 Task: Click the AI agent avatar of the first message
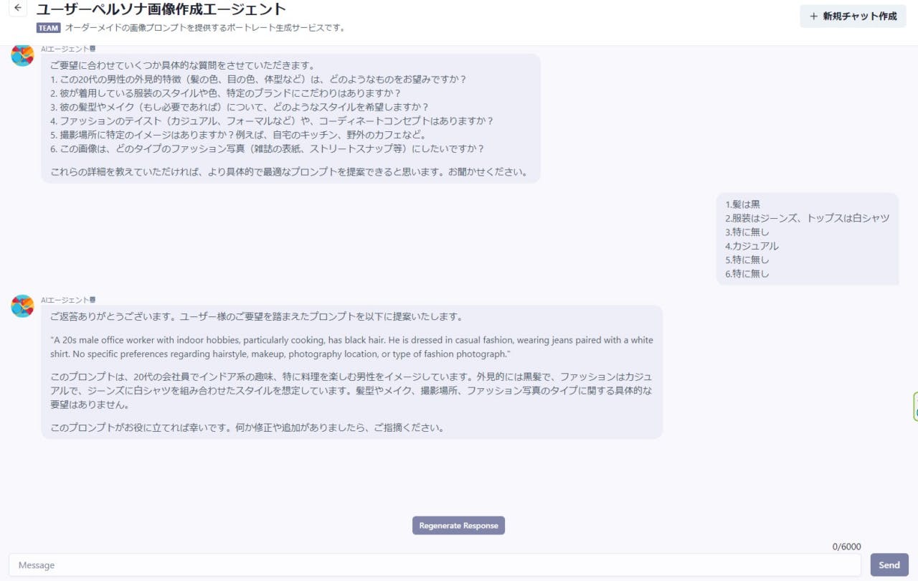coord(22,55)
